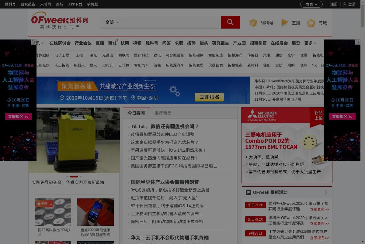Image resolution: width=365 pixels, height=244 pixels.
Task: Open 人才网 in the top bar
Action: click(46, 4)
